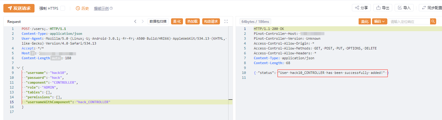Click the 导出 export icon button
This screenshot has height=120, width=442.
pyautogui.click(x=383, y=8)
